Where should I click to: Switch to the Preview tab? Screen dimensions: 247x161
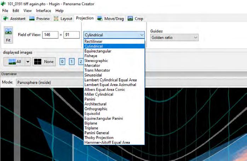point(40,19)
